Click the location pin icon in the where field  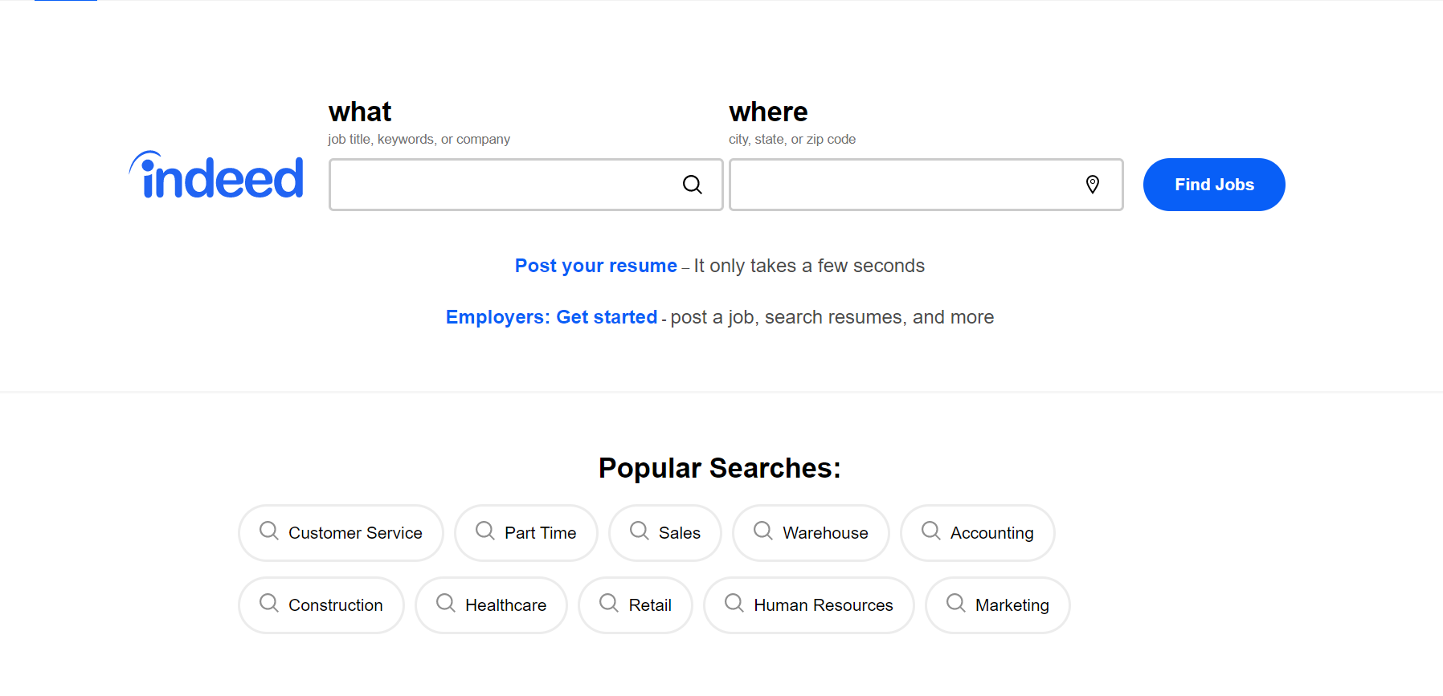click(x=1092, y=185)
